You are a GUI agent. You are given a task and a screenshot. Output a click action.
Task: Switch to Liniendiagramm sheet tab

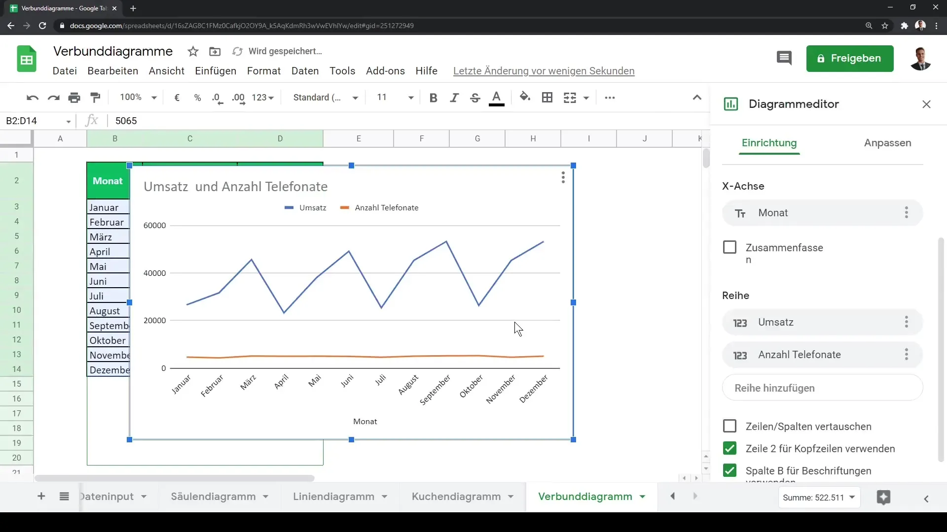click(333, 497)
